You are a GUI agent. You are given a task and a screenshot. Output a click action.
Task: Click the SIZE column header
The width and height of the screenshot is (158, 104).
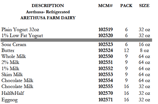[144, 6]
